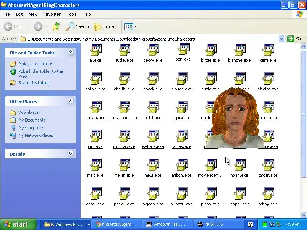Open the Back history dropdown arrow
307x230 pixels.
point(27,26)
